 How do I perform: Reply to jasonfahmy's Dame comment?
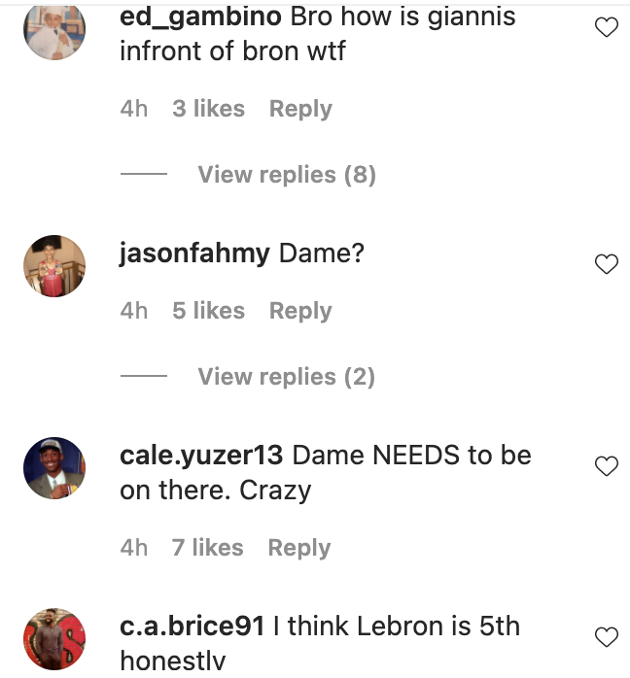[300, 311]
